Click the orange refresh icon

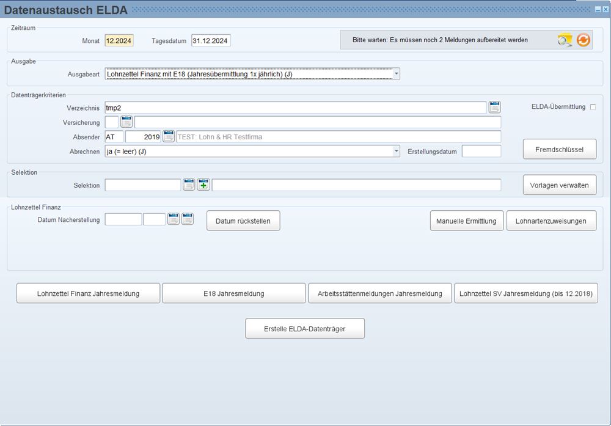584,40
